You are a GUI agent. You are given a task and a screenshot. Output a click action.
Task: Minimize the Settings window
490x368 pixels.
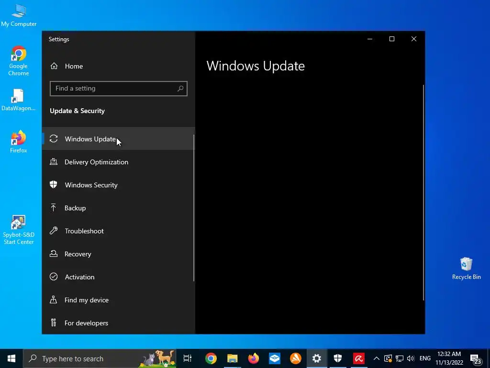coord(370,39)
